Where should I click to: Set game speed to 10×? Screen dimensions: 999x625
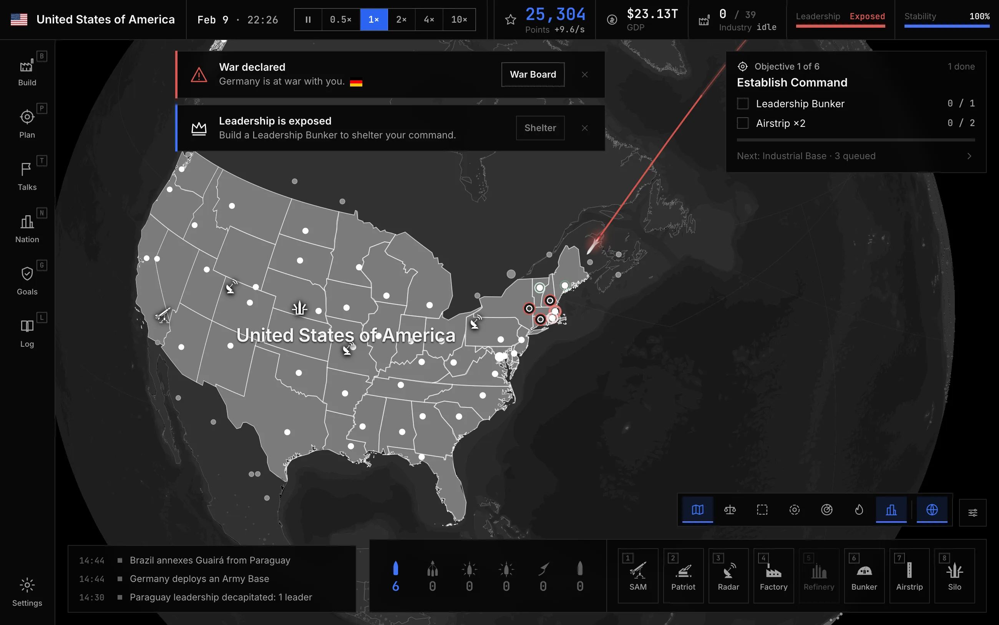tap(459, 20)
